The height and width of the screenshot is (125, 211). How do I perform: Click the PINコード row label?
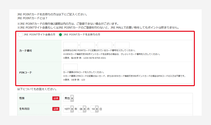(x=26, y=72)
